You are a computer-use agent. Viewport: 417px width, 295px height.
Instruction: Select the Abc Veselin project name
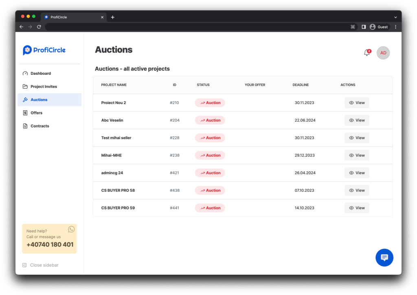click(112, 120)
